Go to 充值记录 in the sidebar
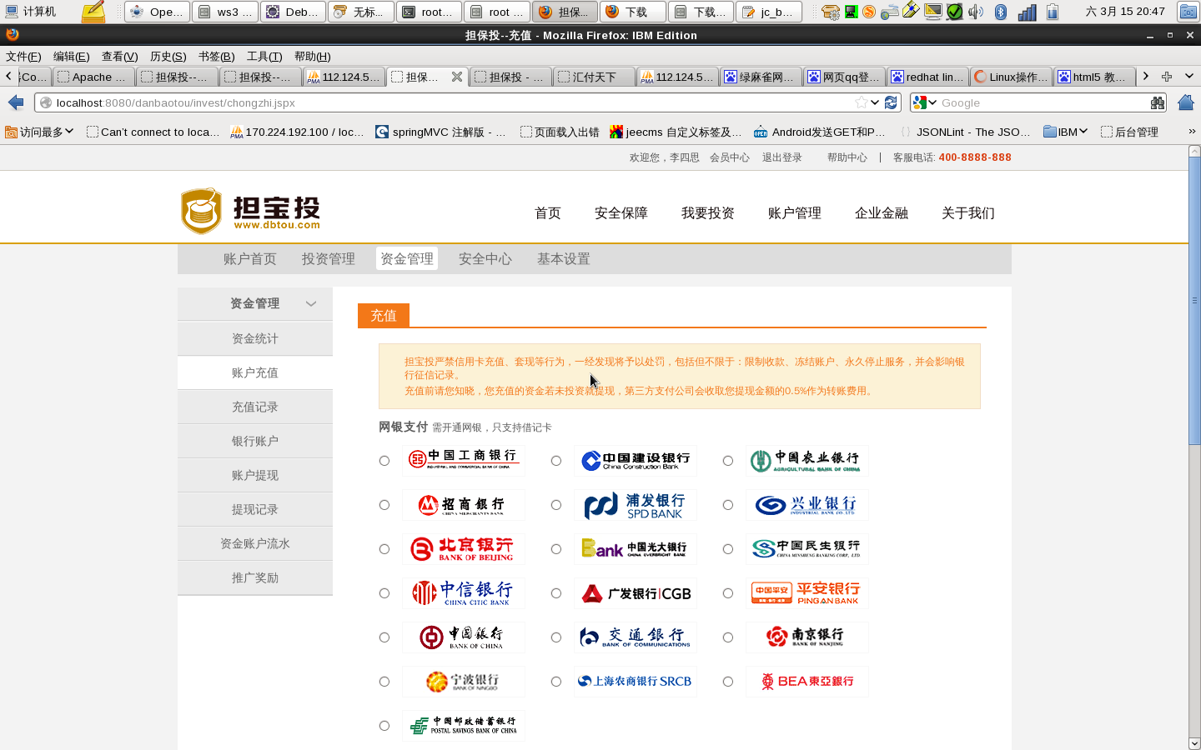This screenshot has height=750, width=1201. (255, 407)
